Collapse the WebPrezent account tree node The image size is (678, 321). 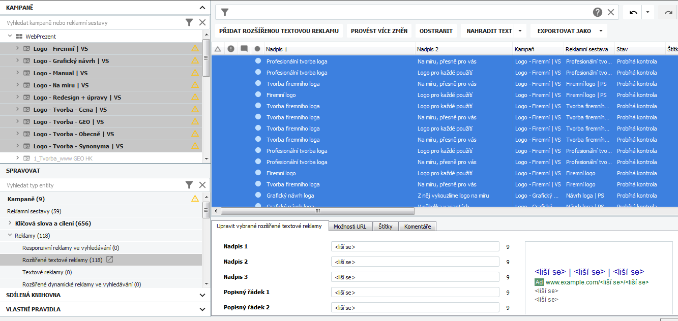(x=10, y=37)
